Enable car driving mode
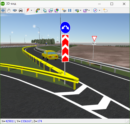 [21, 11]
